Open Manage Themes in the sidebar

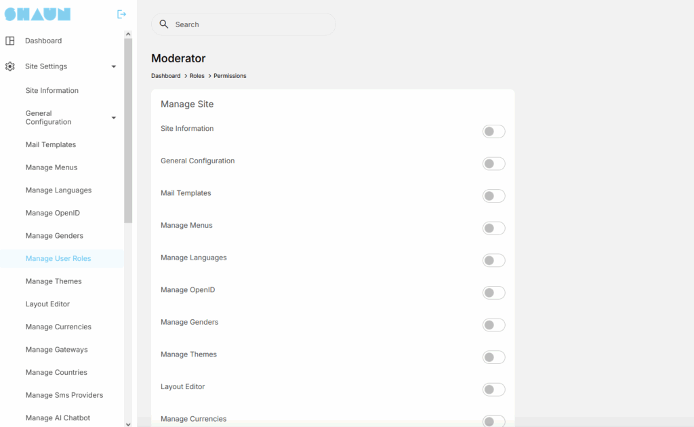pos(54,281)
